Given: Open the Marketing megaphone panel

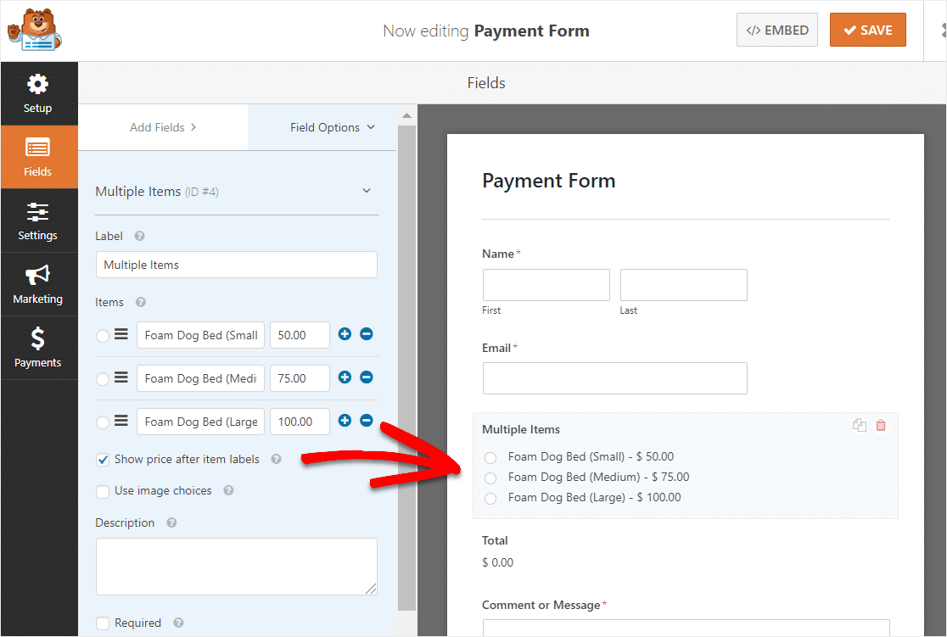Looking at the screenshot, I should (x=38, y=284).
